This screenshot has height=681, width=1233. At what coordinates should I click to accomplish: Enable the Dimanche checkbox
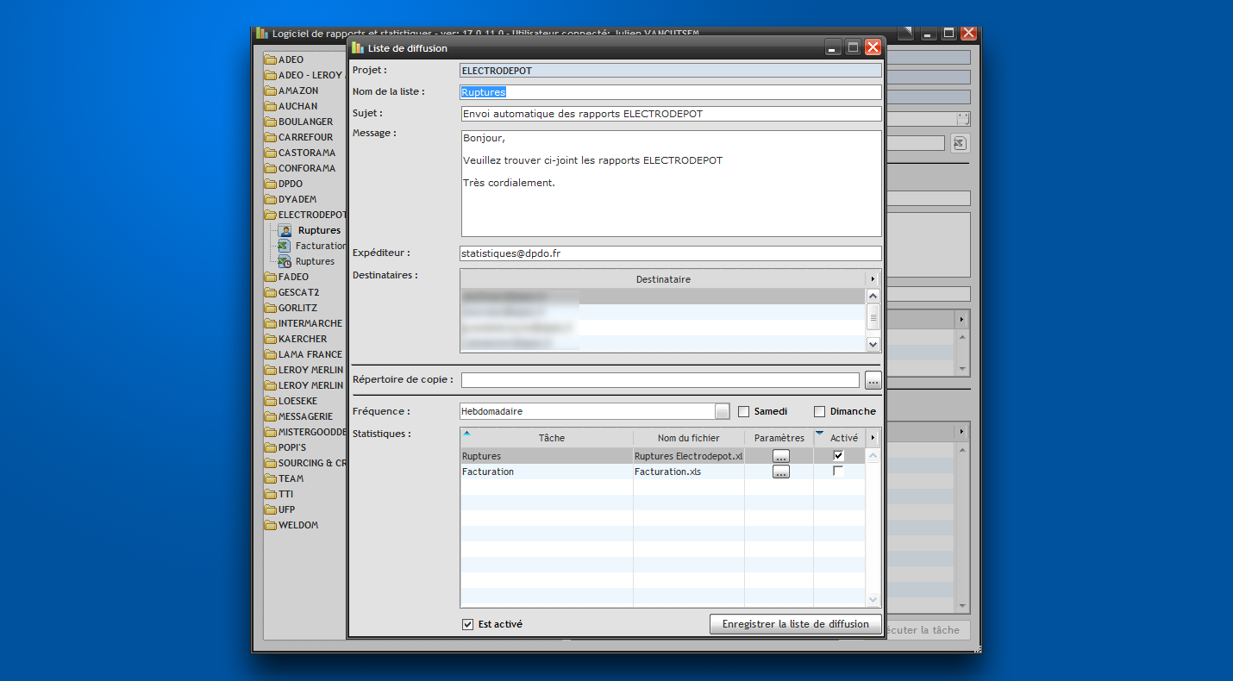pos(820,411)
